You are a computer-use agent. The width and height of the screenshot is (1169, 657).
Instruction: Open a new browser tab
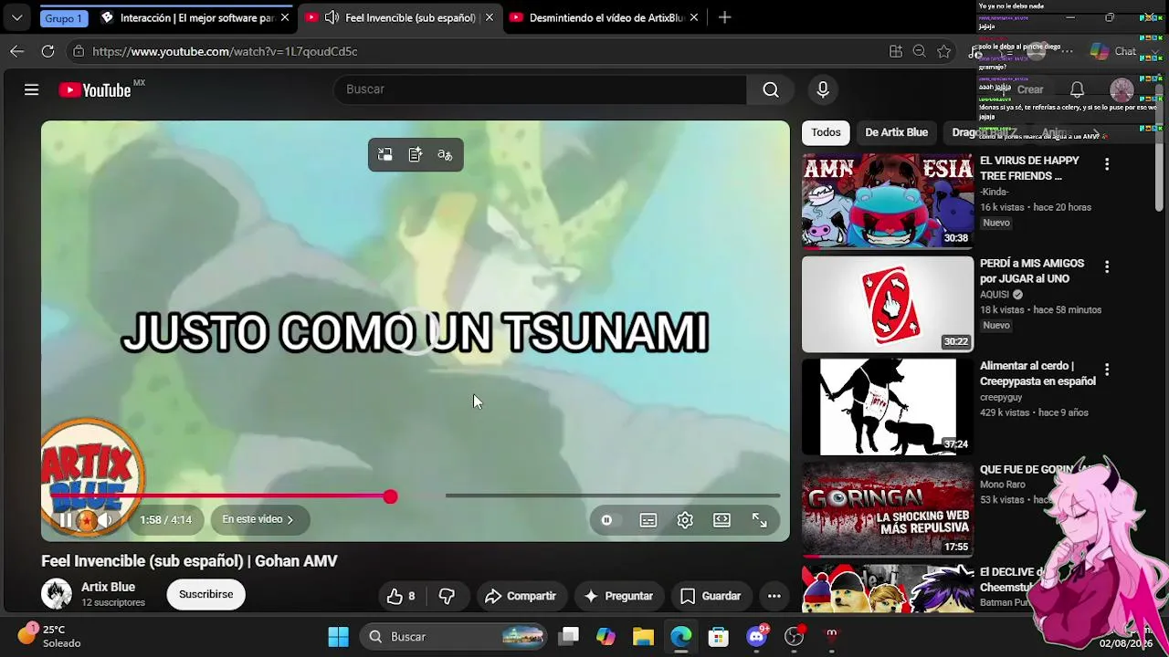[724, 17]
